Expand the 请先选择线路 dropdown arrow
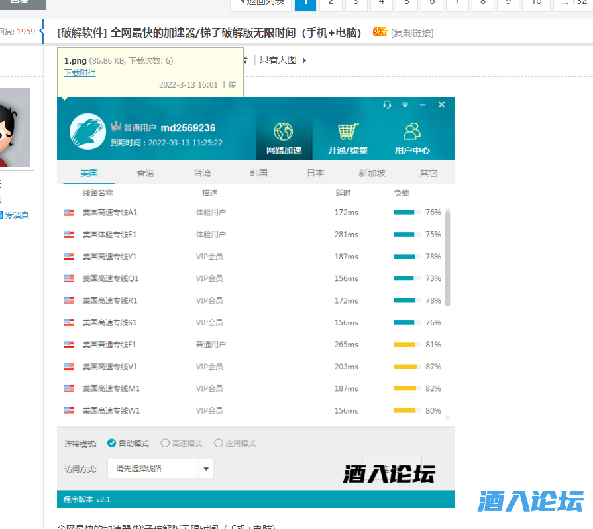This screenshot has width=593, height=529. [x=206, y=469]
